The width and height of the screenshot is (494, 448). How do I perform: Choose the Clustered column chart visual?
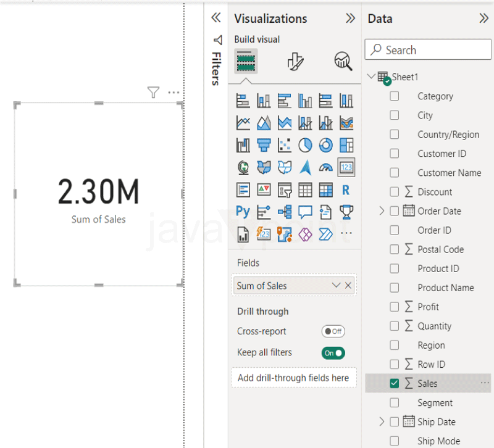click(305, 101)
